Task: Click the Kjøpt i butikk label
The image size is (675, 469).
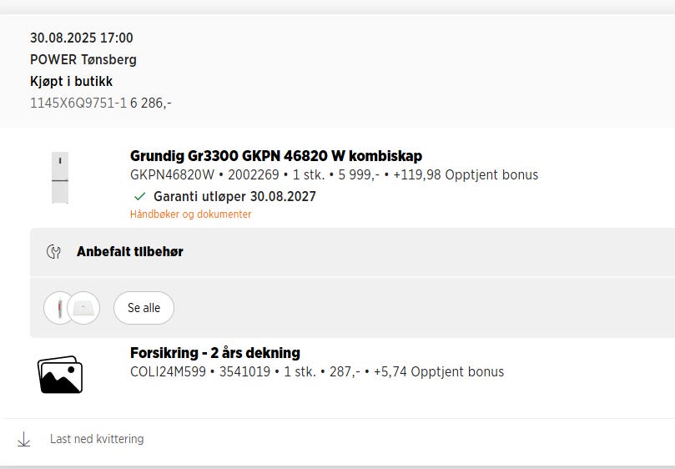Action: pyautogui.click(x=72, y=82)
